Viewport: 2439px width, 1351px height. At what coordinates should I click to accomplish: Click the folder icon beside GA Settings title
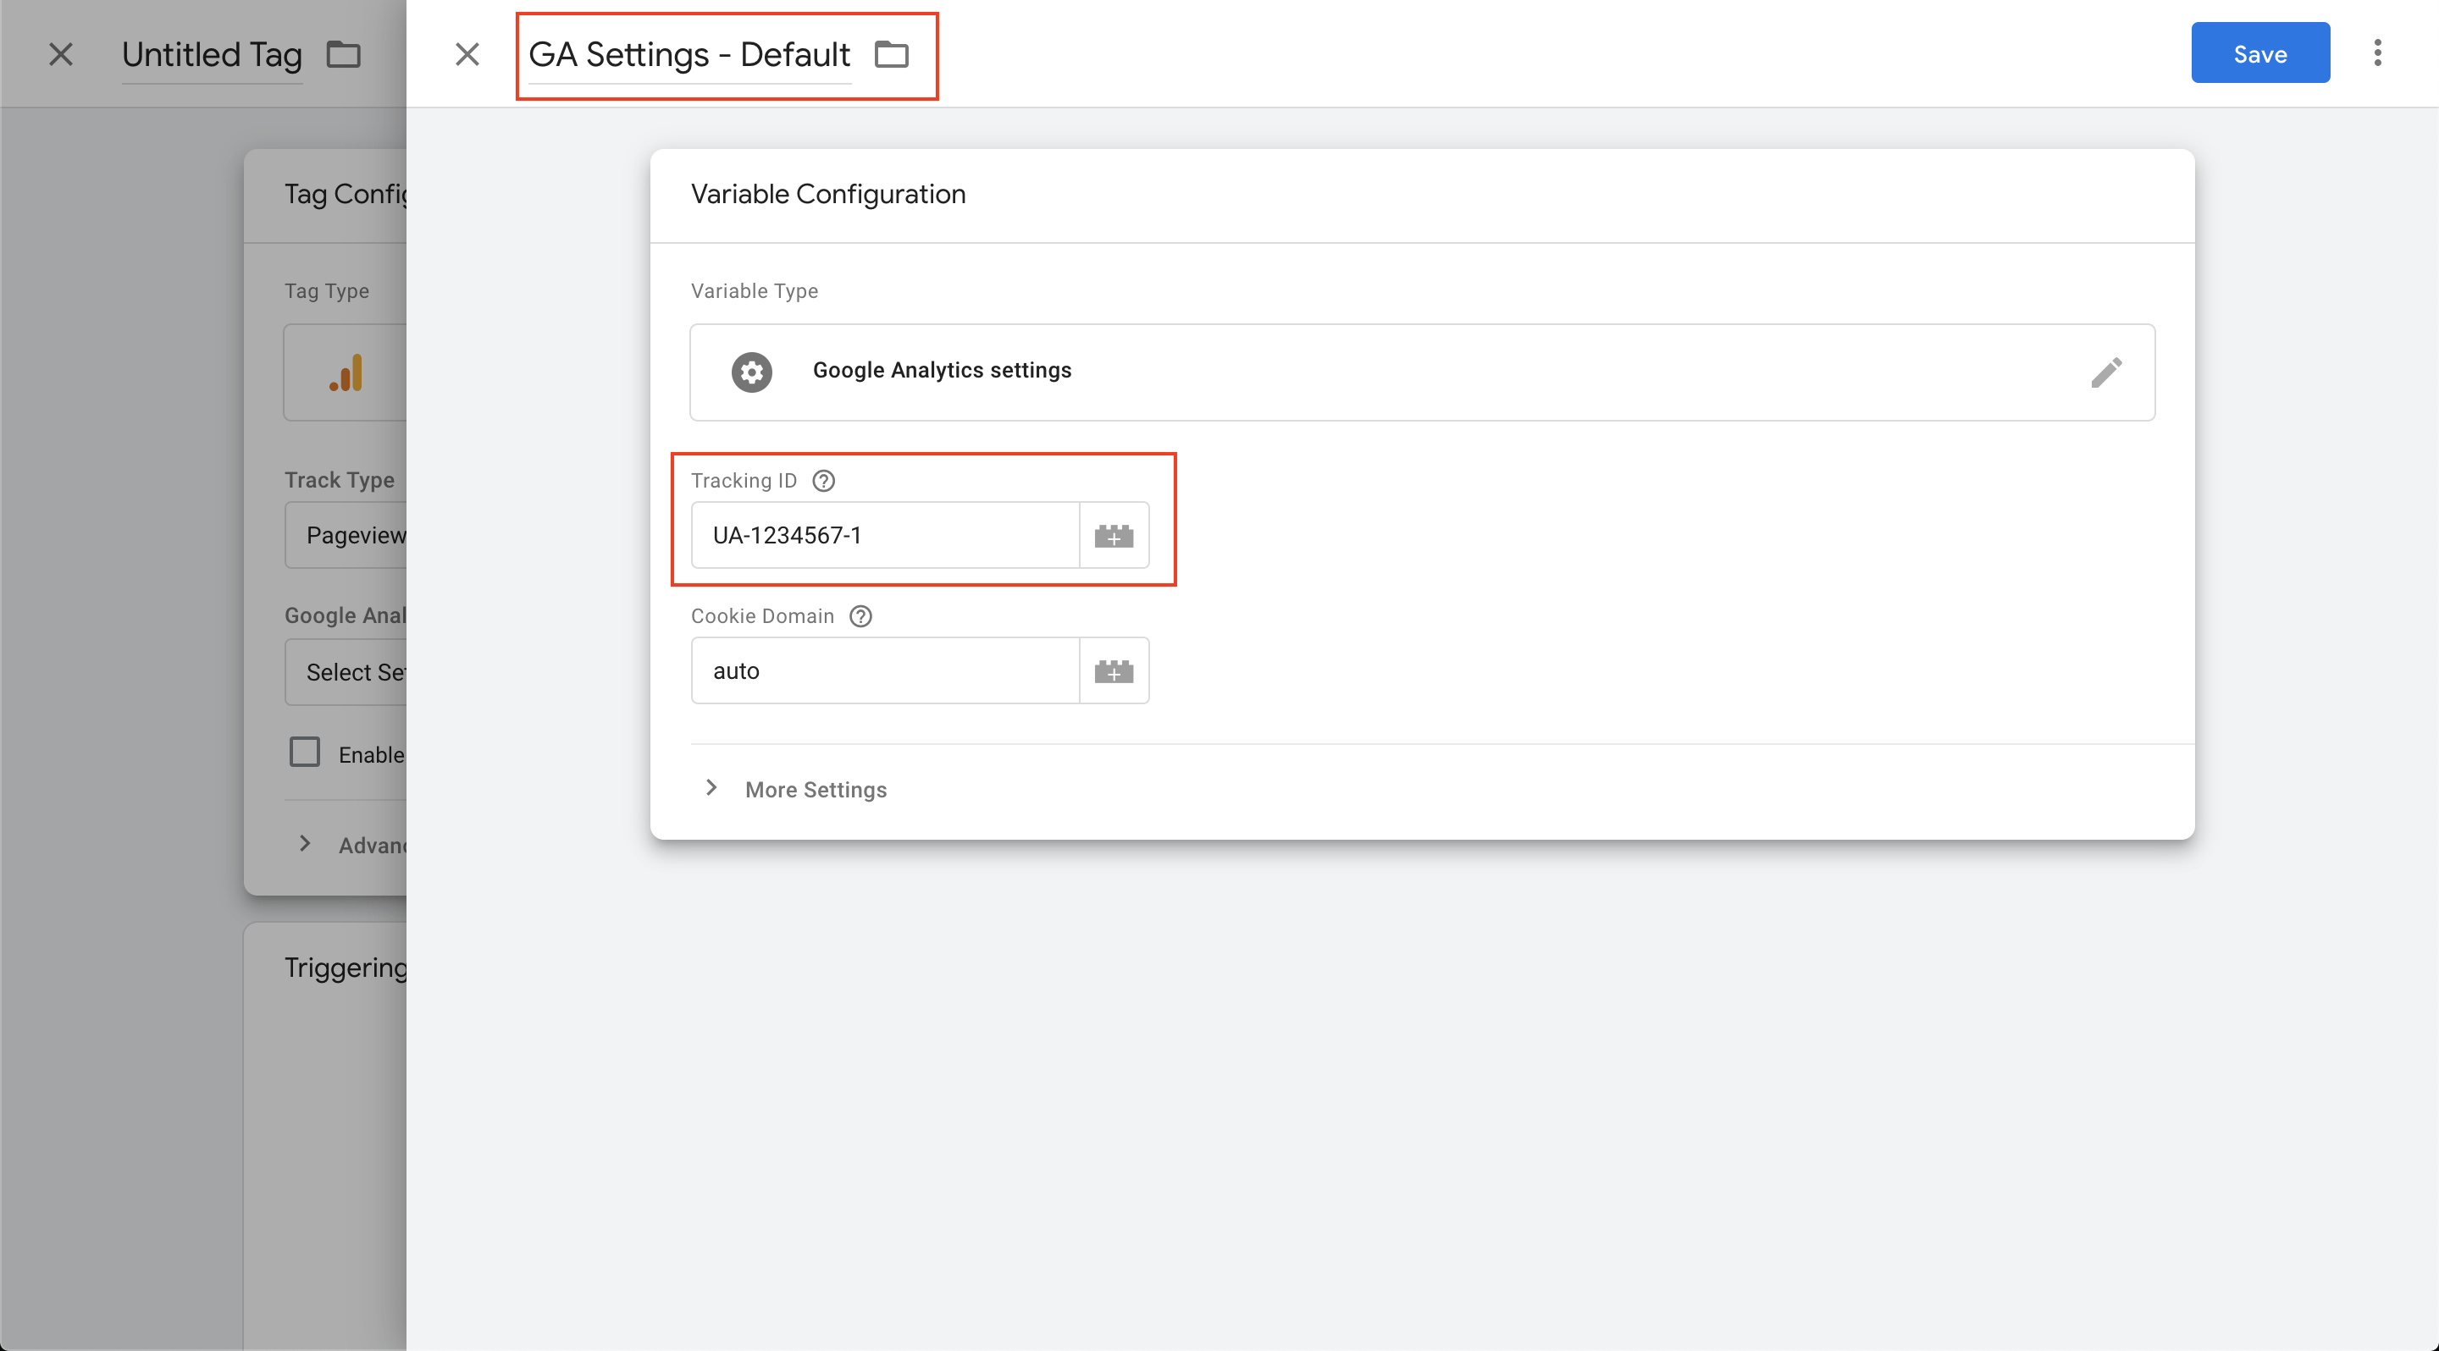(891, 55)
